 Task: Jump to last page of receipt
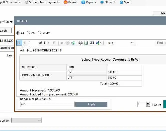[x=54, y=43]
